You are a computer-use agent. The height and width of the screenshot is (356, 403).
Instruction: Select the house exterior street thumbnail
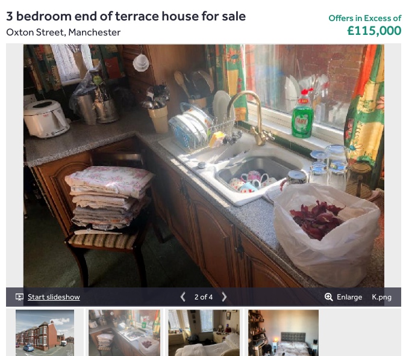coord(45,333)
